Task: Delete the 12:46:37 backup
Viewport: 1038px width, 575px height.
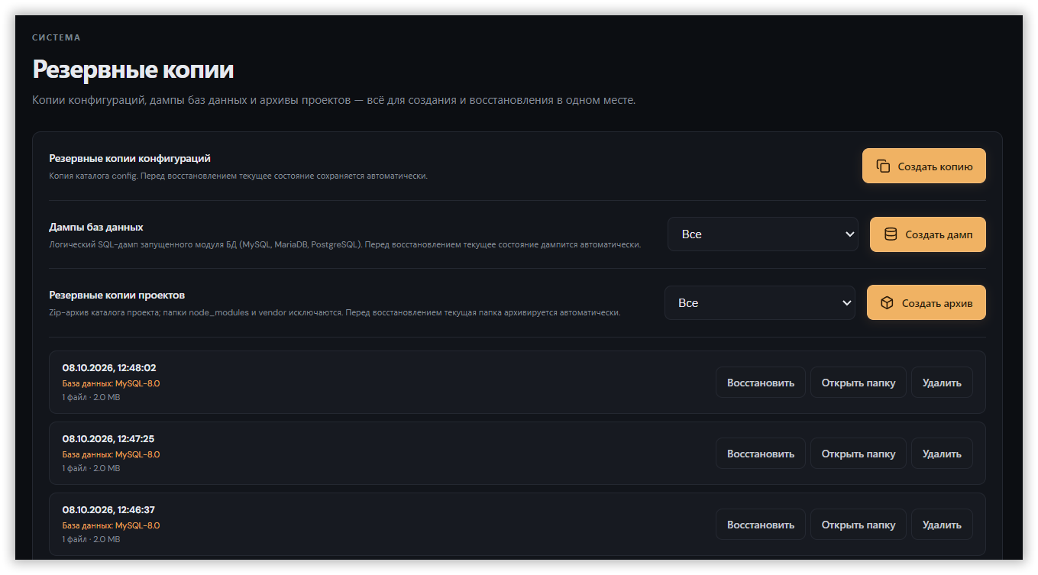Action: point(942,525)
